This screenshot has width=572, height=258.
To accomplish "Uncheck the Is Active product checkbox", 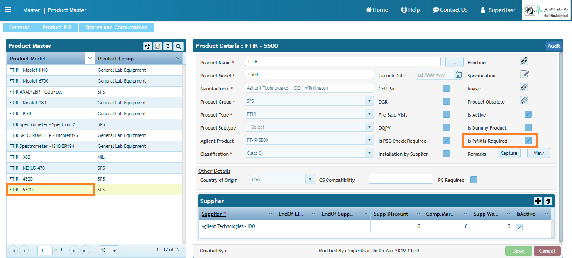I will tap(528, 114).
